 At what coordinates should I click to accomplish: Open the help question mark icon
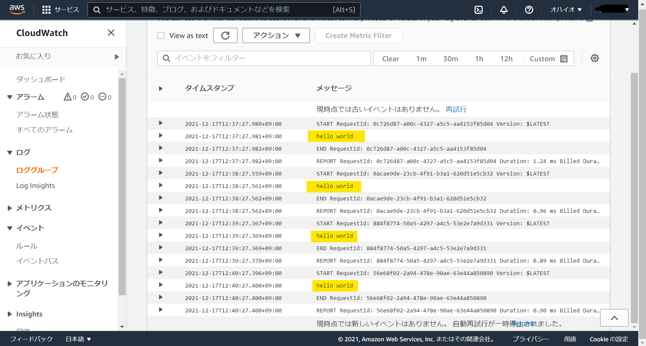click(x=529, y=10)
